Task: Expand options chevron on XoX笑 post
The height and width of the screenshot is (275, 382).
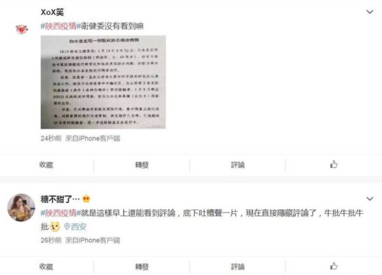Action: coord(370,11)
